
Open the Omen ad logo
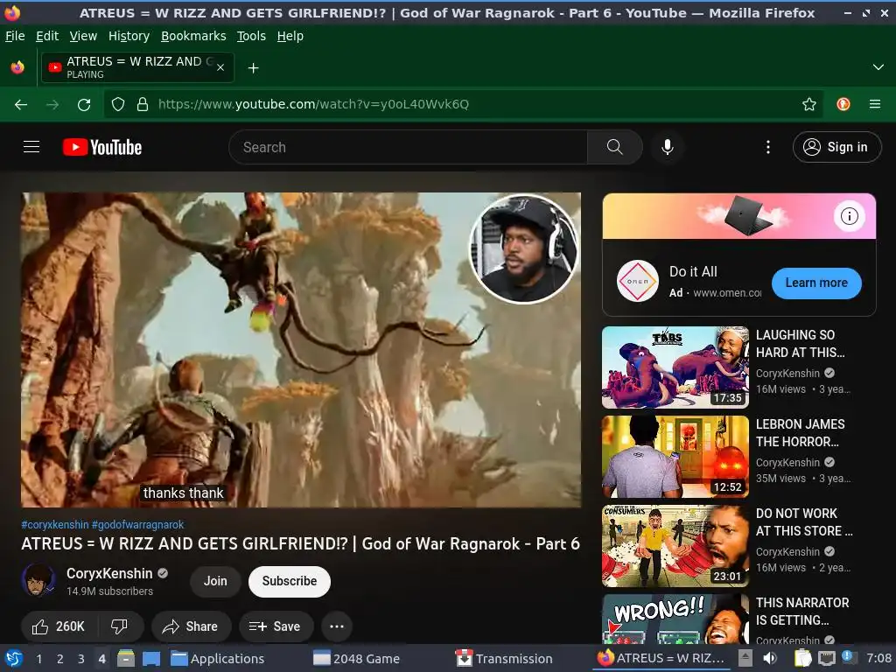click(638, 281)
